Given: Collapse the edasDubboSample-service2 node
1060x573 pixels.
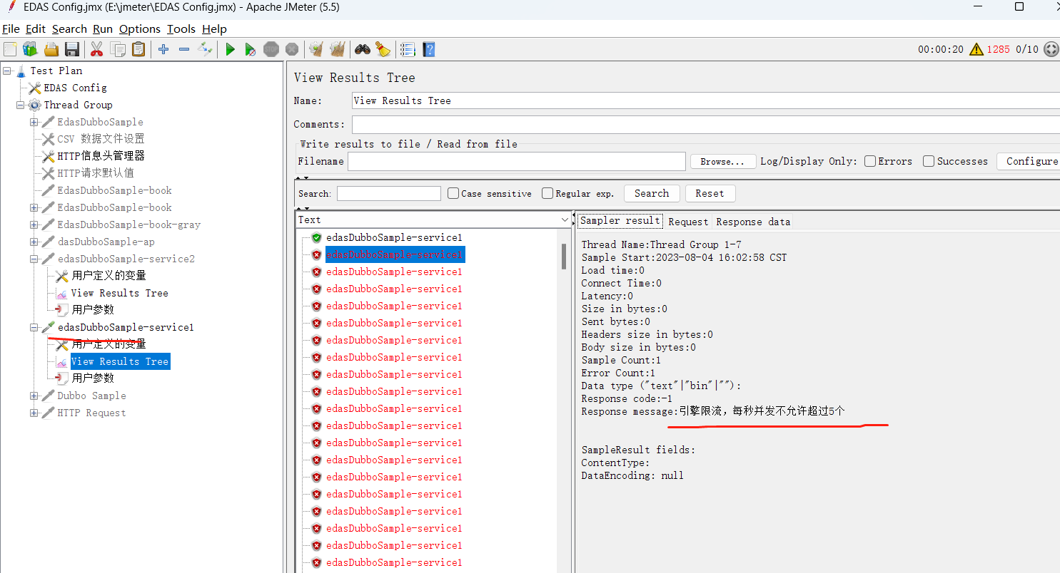Looking at the screenshot, I should (34, 259).
